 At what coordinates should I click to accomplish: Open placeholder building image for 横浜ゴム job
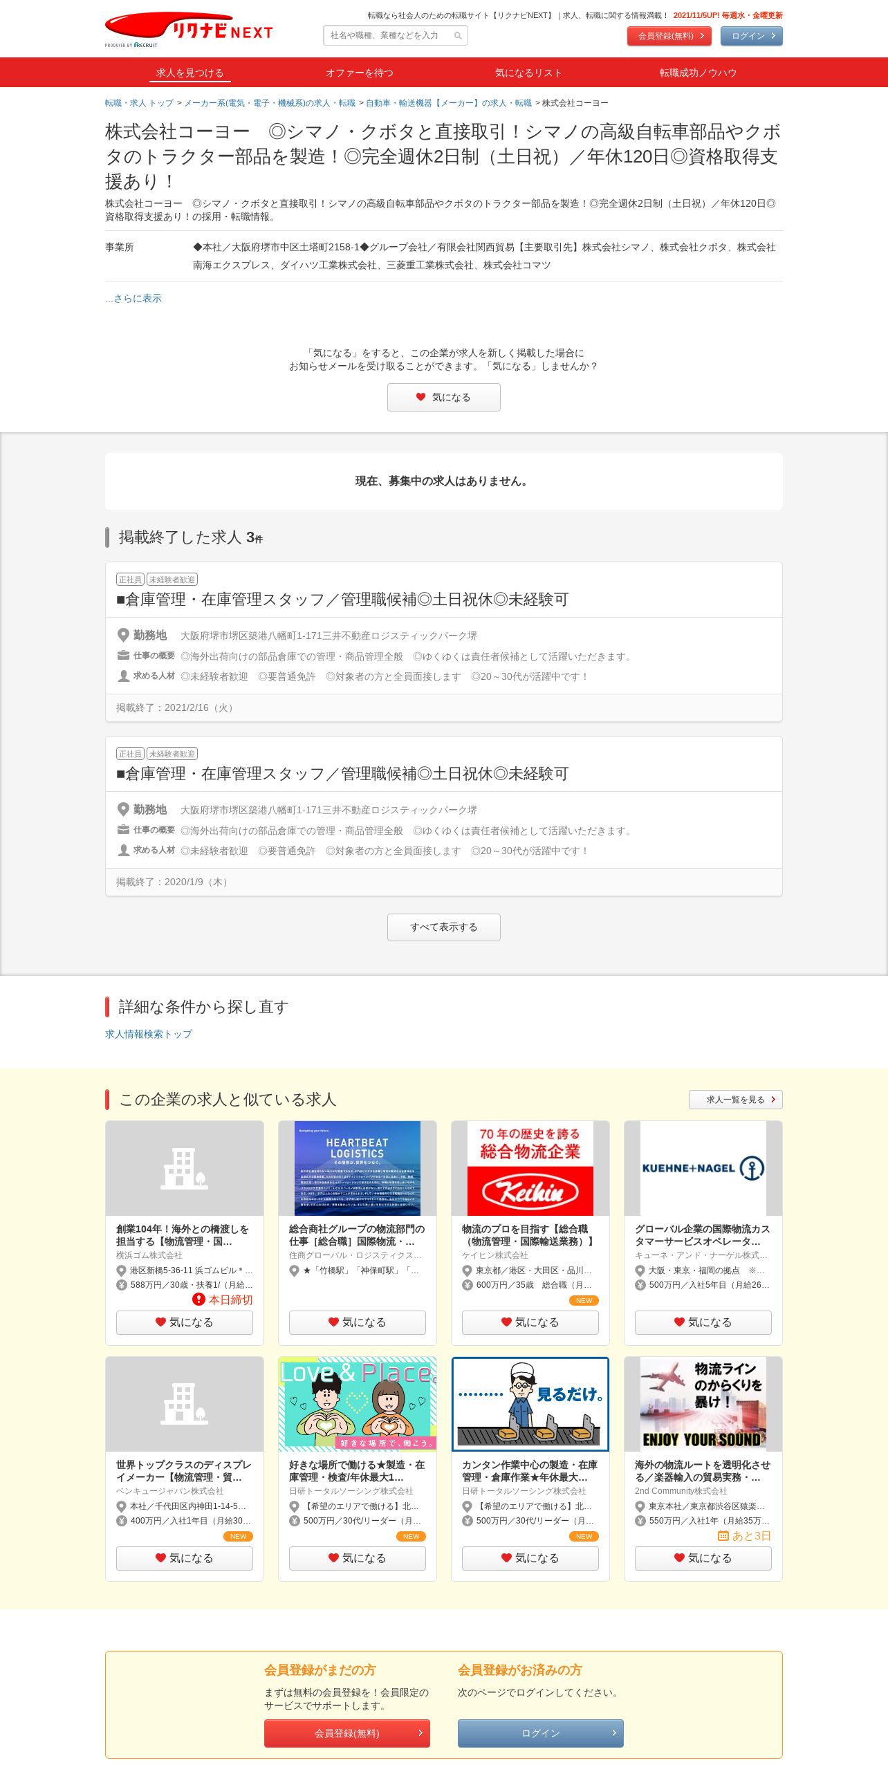point(185,1168)
